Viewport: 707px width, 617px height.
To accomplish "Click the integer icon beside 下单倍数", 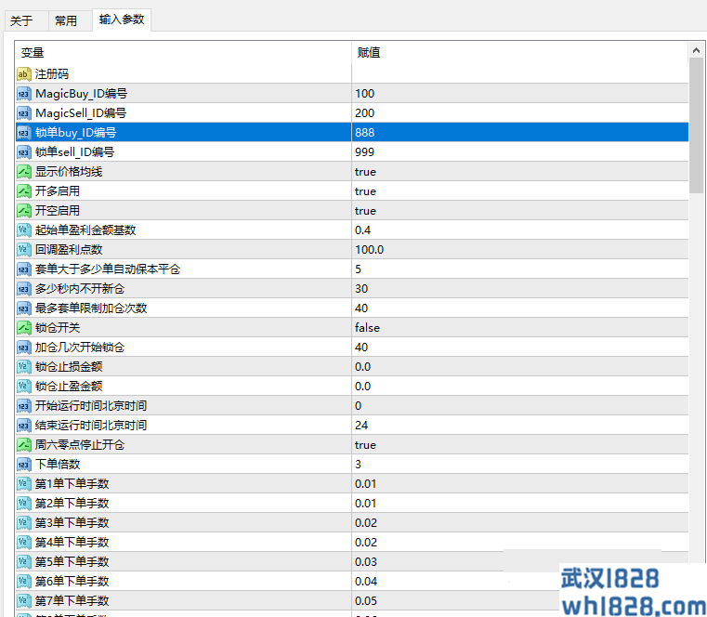I will [x=24, y=464].
